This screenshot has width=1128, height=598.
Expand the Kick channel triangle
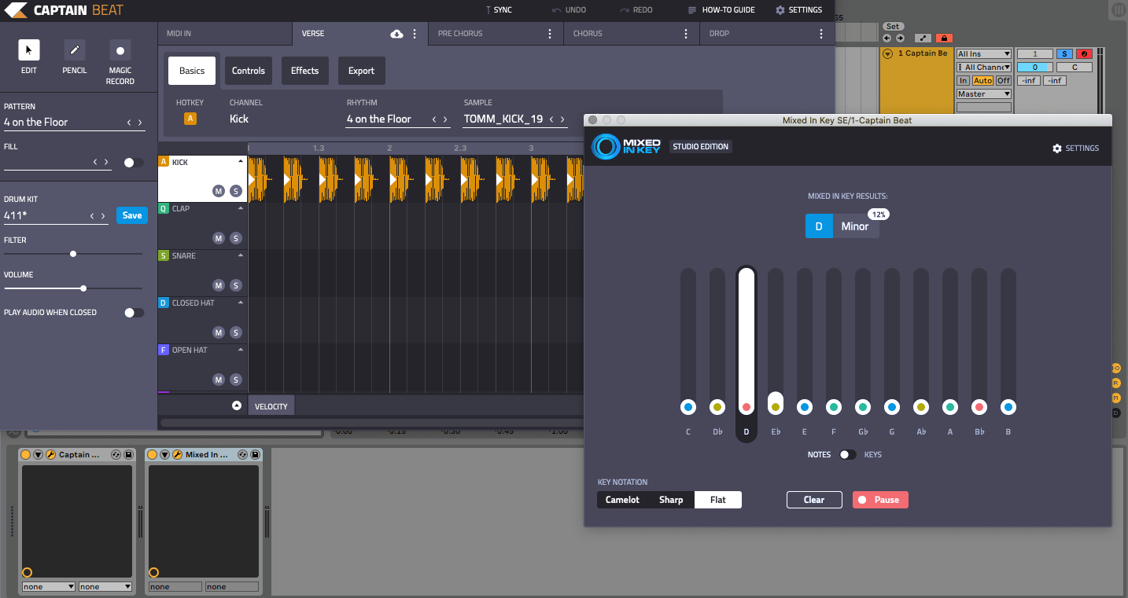click(x=241, y=160)
